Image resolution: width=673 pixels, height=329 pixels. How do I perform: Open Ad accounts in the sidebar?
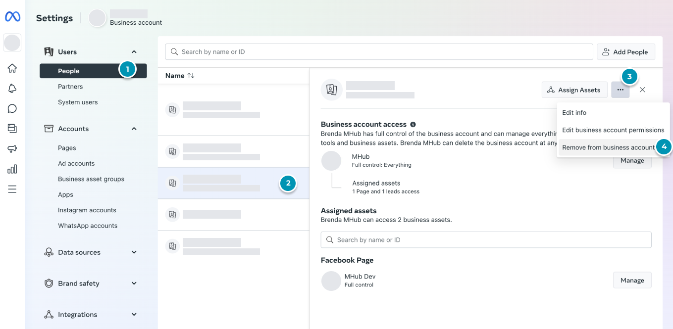point(76,163)
